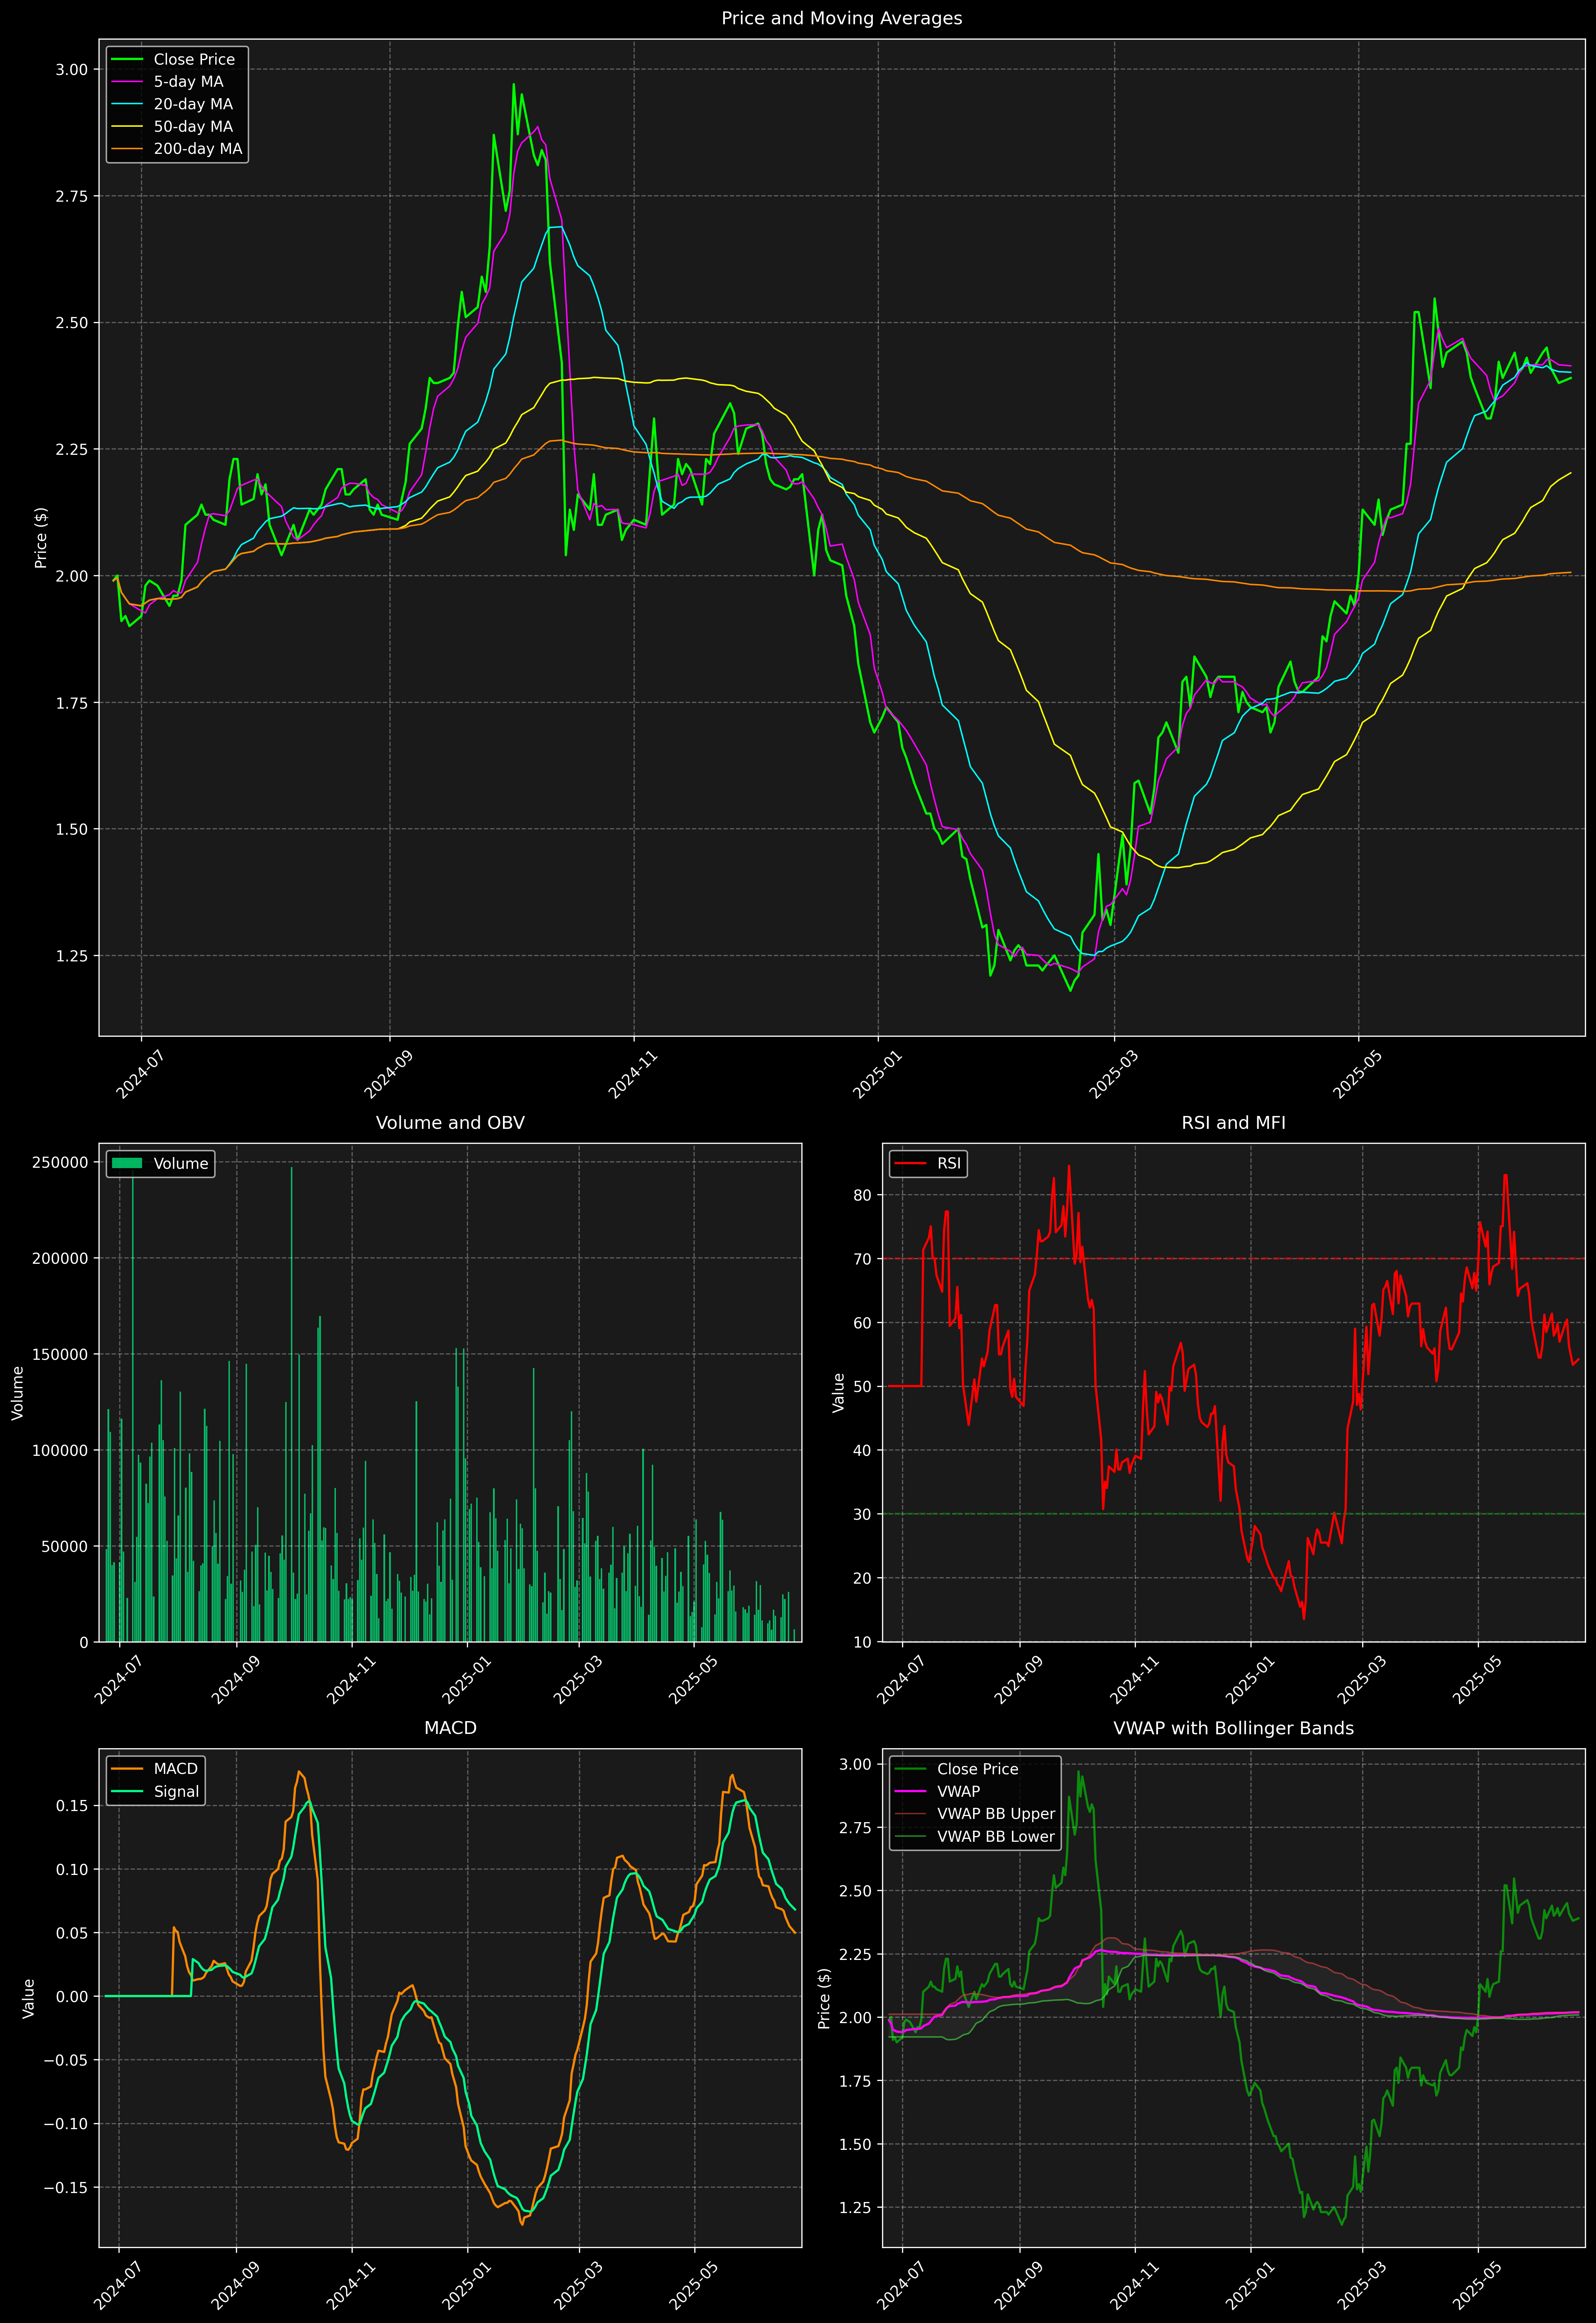Screen dimensions: 1596x2323
Task: Click the "MACD" chart title
Action: [x=450, y=1728]
